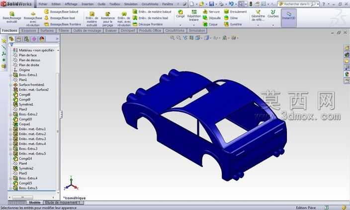The height and width of the screenshot is (210, 350).
Task: Switch to the Tôlerie tab
Action: pyautogui.click(x=64, y=31)
